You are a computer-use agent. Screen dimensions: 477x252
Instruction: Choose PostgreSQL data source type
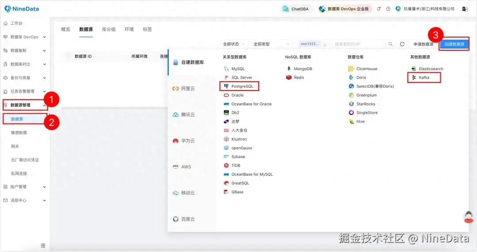pyautogui.click(x=239, y=87)
